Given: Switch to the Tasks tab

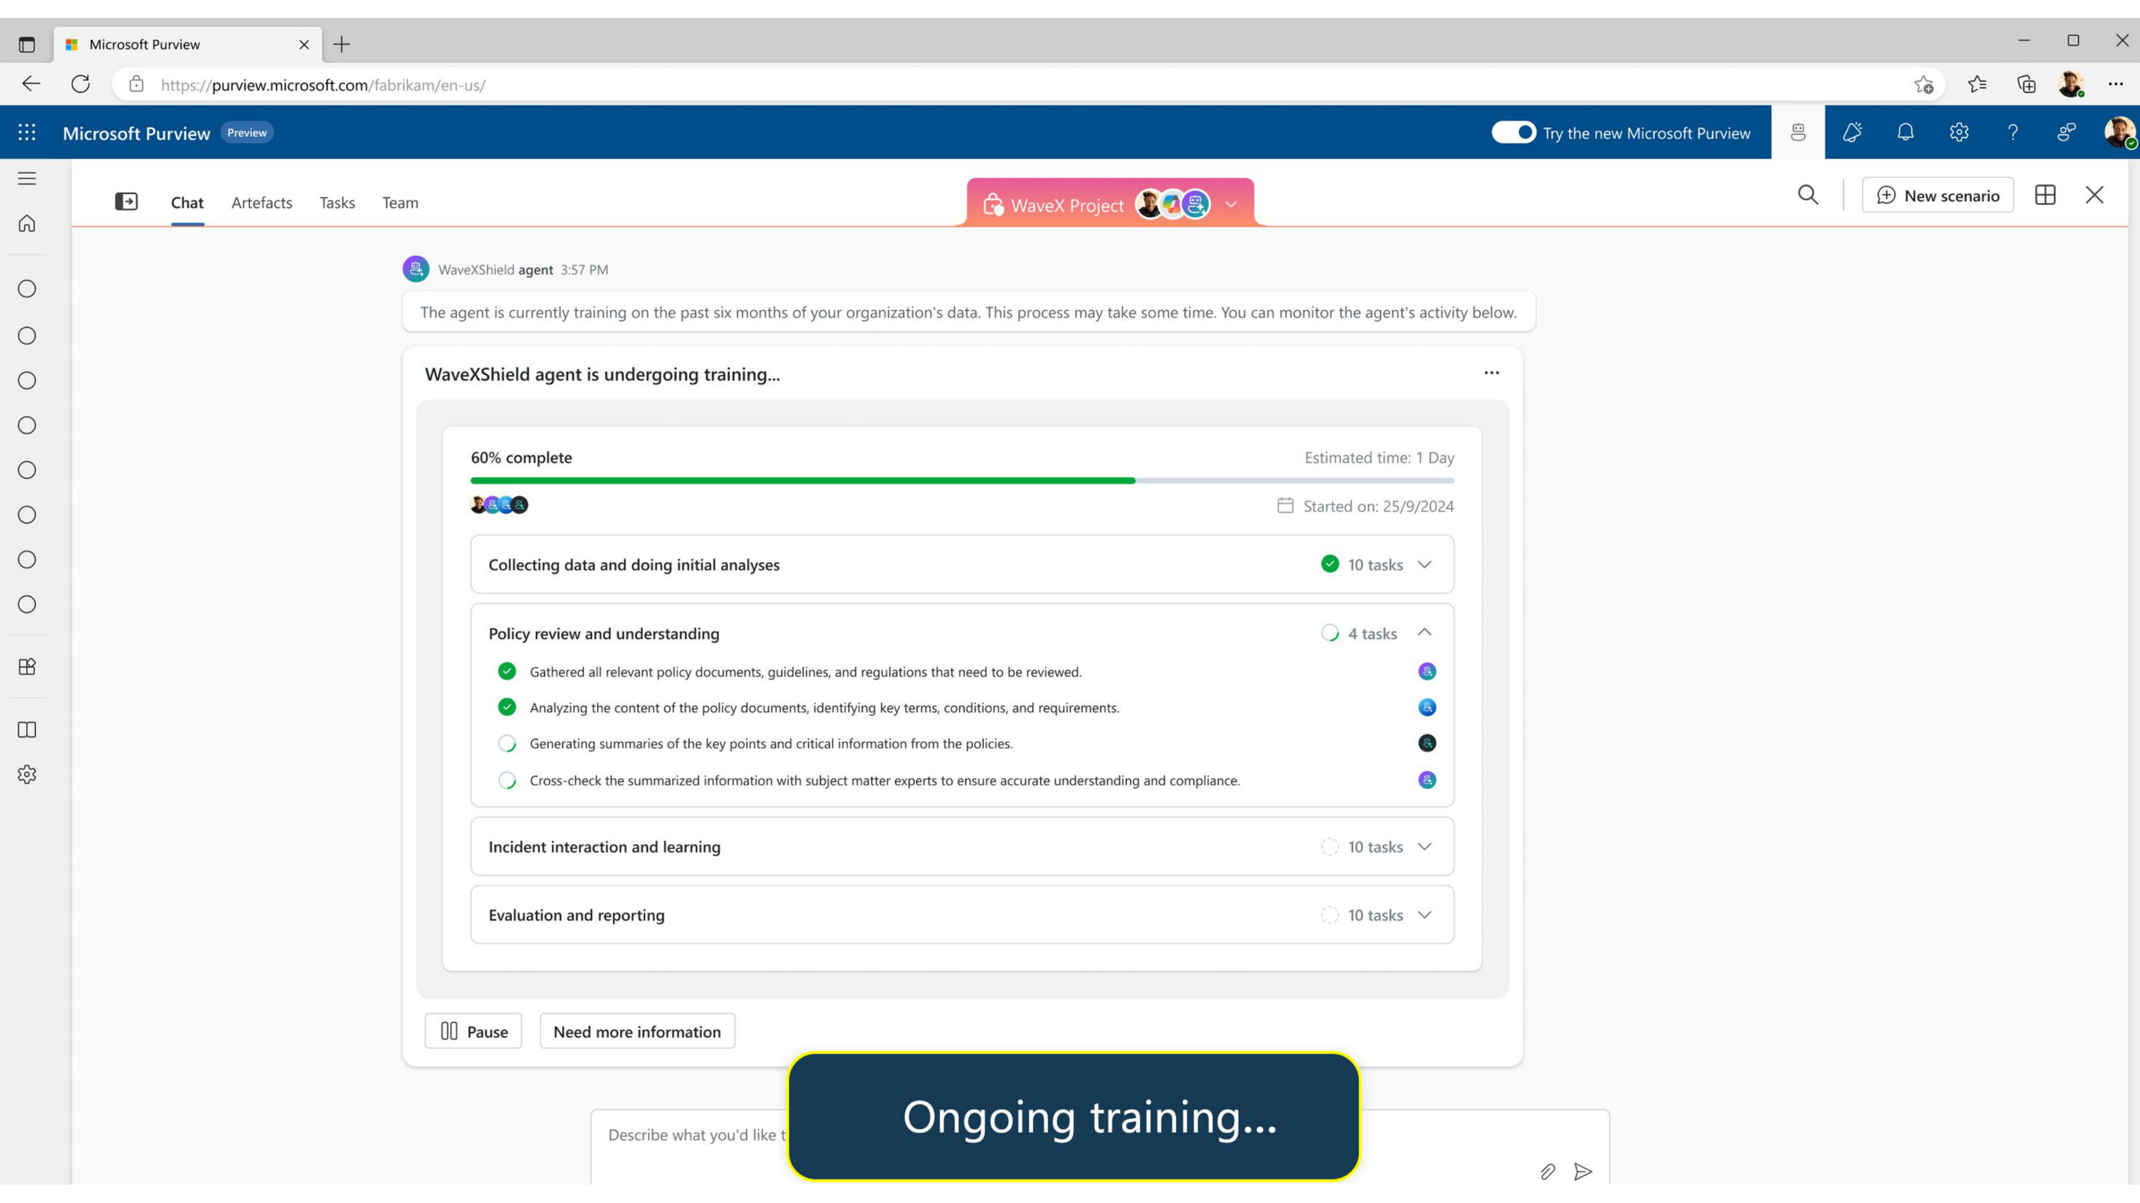Looking at the screenshot, I should click(x=337, y=203).
